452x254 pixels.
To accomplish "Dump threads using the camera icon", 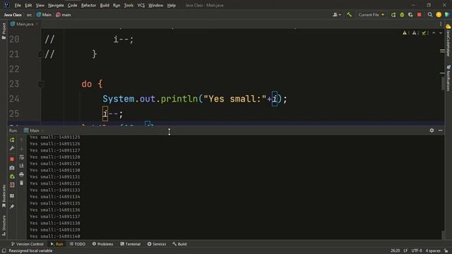I will tap(12, 168).
